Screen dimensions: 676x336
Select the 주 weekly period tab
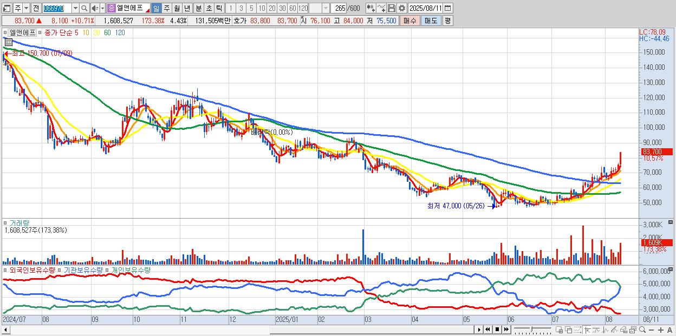coord(167,8)
